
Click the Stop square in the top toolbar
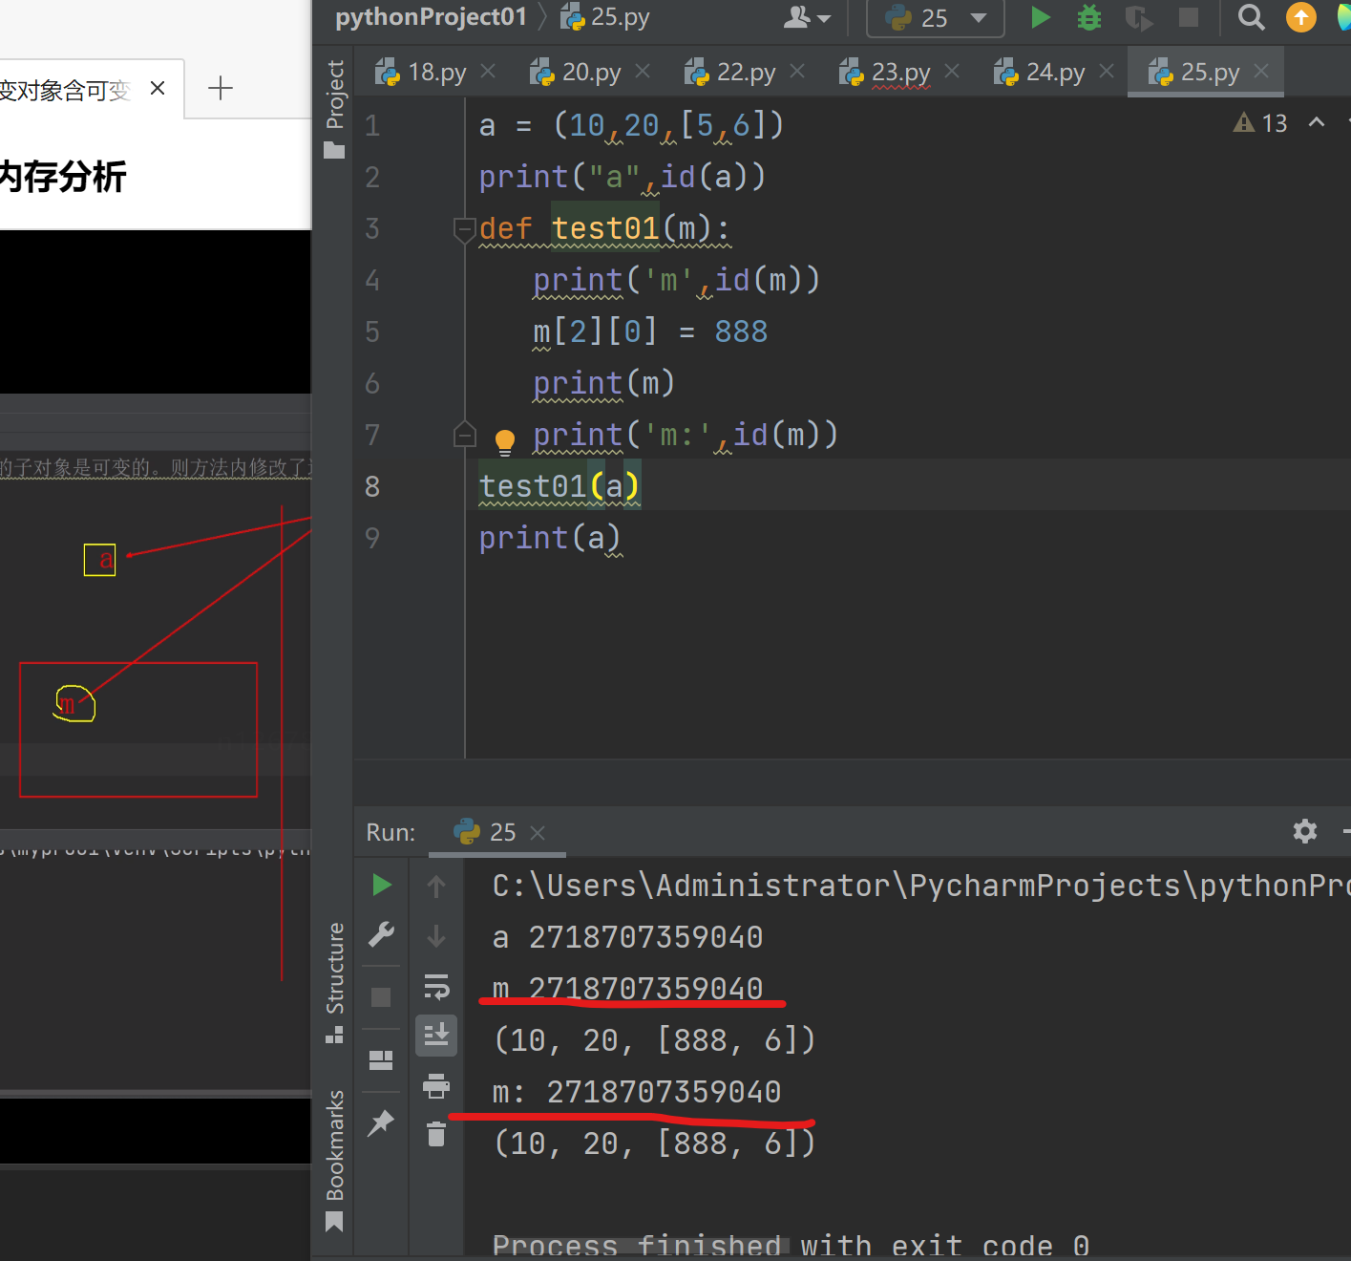pos(1189,17)
